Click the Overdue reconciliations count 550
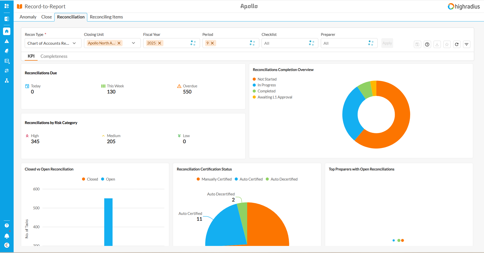Viewport: 484px width, 253px height. (x=187, y=92)
